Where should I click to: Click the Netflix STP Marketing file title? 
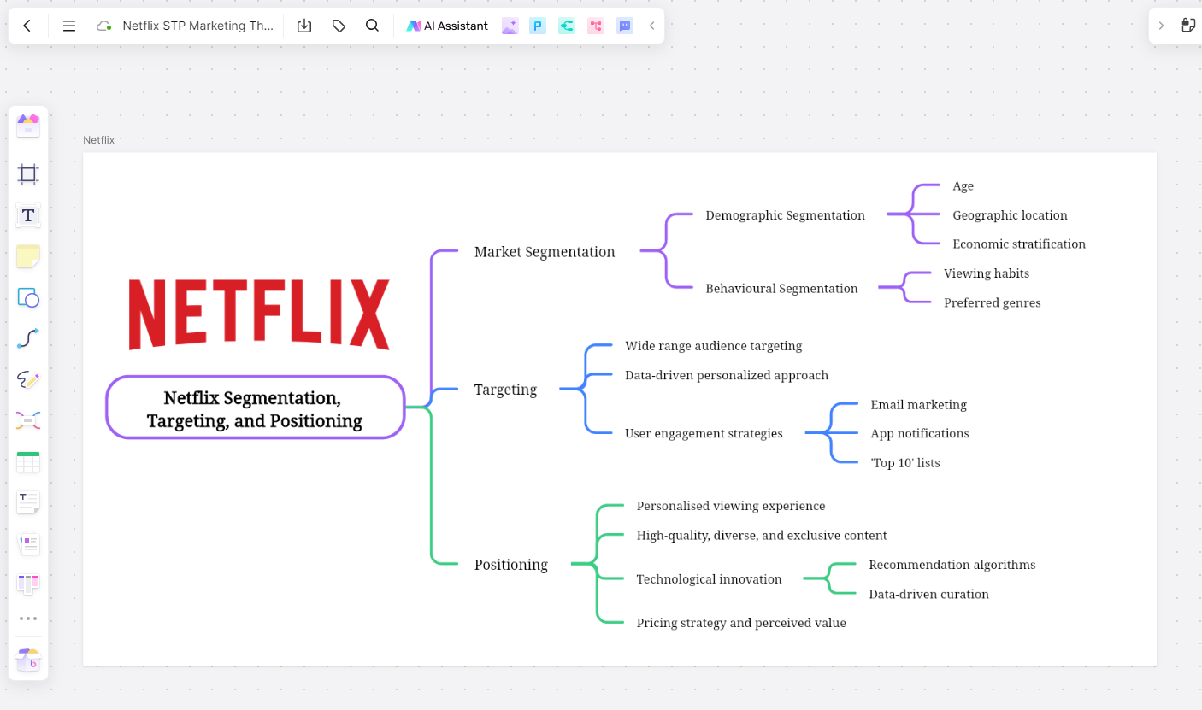[x=197, y=26]
